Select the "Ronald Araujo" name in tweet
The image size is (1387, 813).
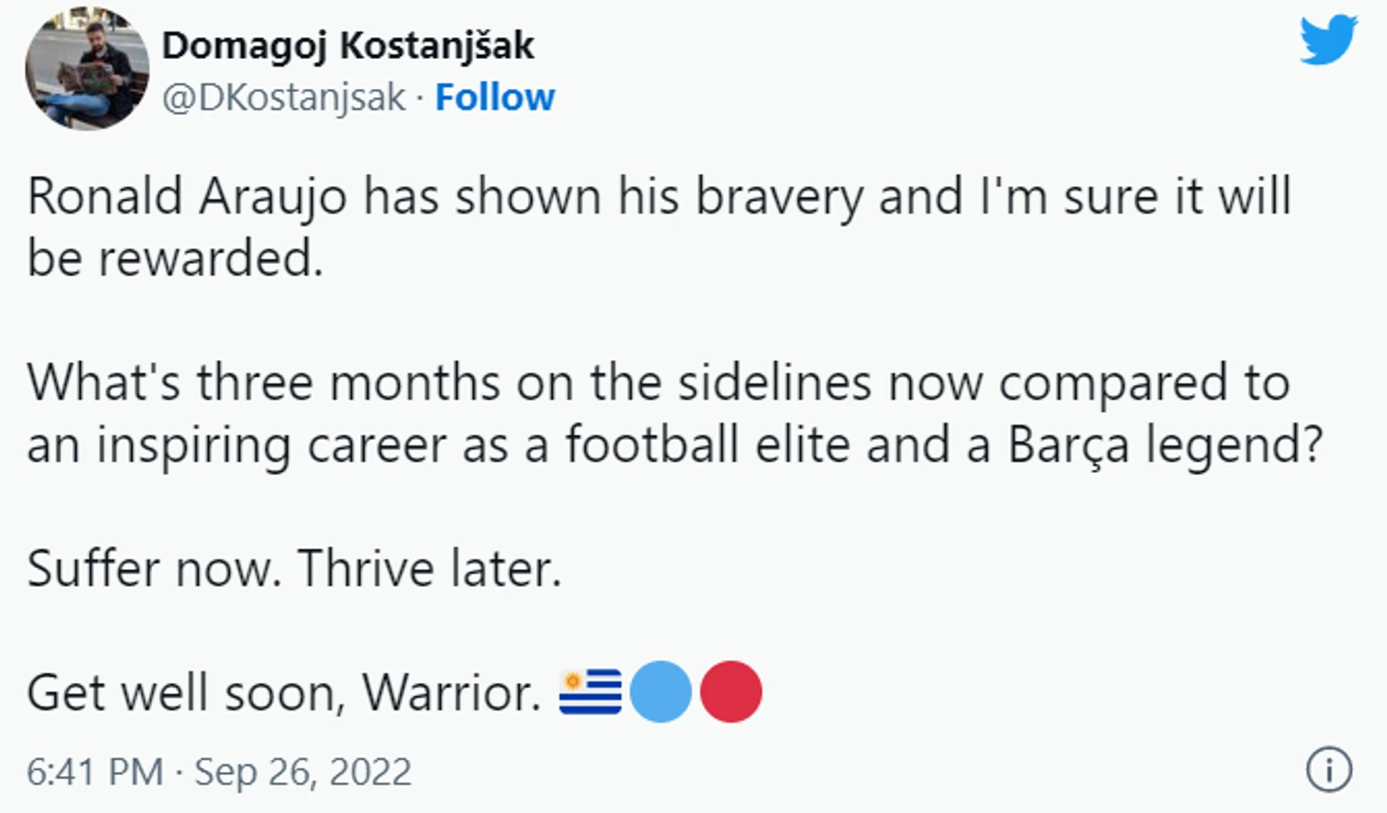(x=187, y=198)
